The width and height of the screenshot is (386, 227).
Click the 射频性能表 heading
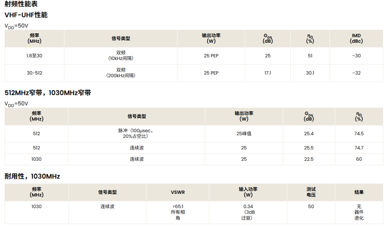(x=21, y=4)
